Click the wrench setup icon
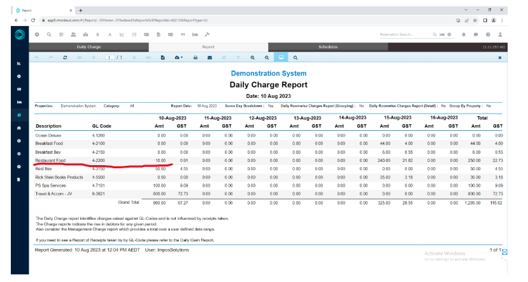Image resolution: width=528 pixels, height=282 pixels. pyautogui.click(x=207, y=34)
